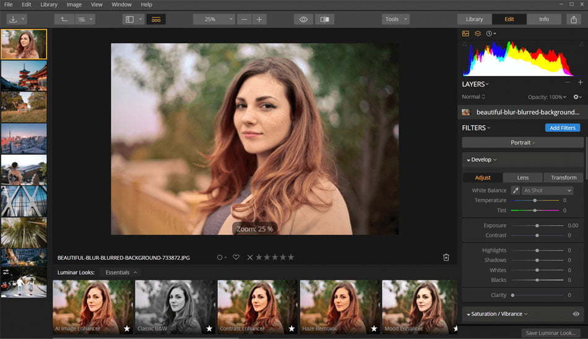Click the Save Luminar Look button

[x=550, y=333]
